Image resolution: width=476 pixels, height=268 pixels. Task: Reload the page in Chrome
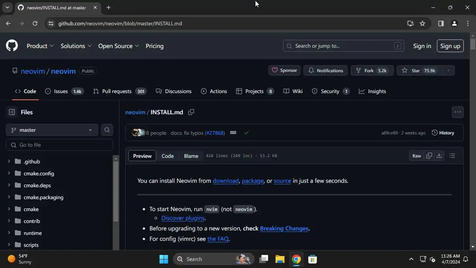(x=35, y=23)
